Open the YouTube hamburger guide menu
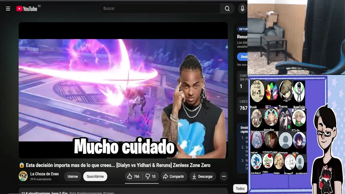This screenshot has width=345, height=194. click(x=8, y=9)
